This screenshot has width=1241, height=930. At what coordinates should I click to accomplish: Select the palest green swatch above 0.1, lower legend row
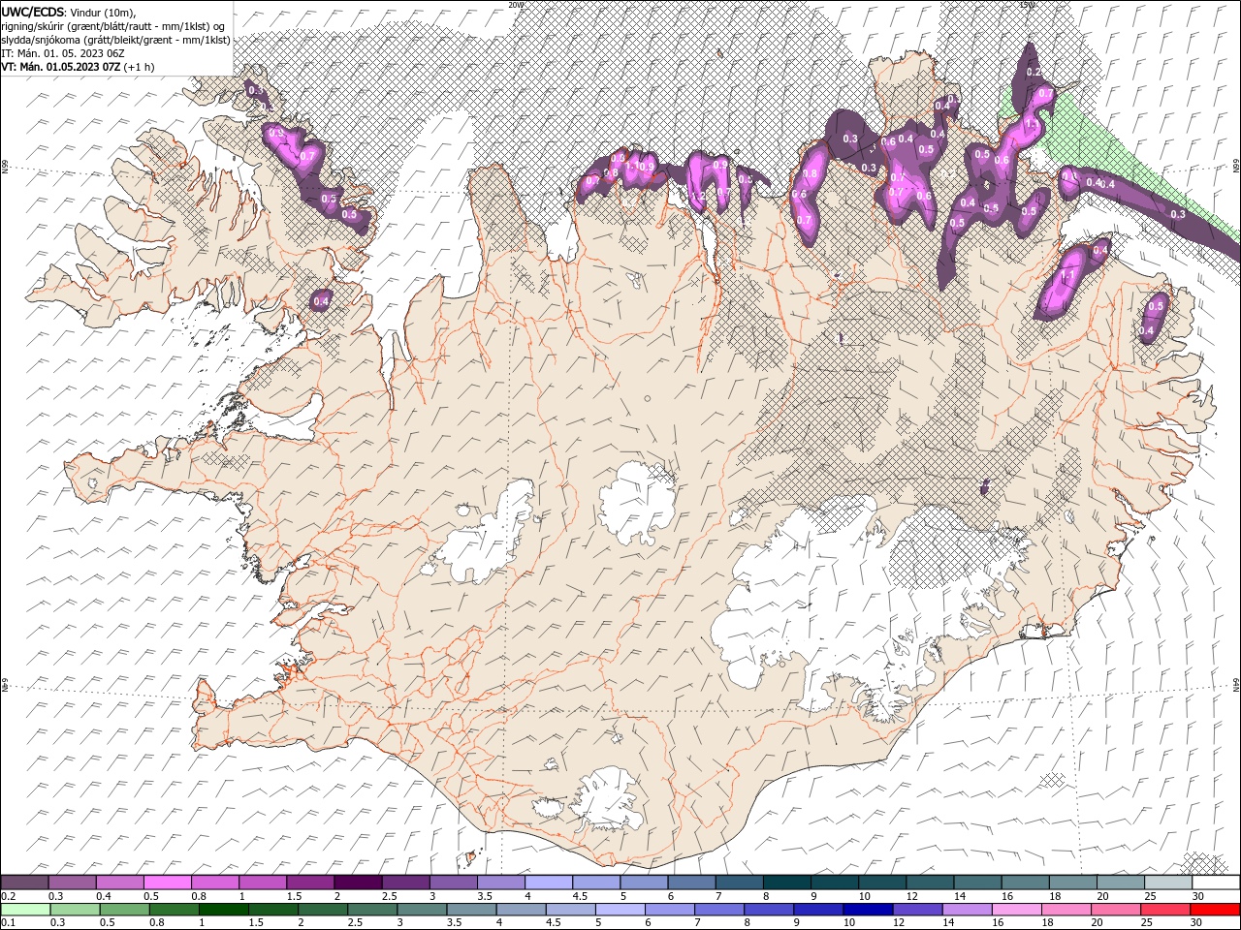(24, 909)
